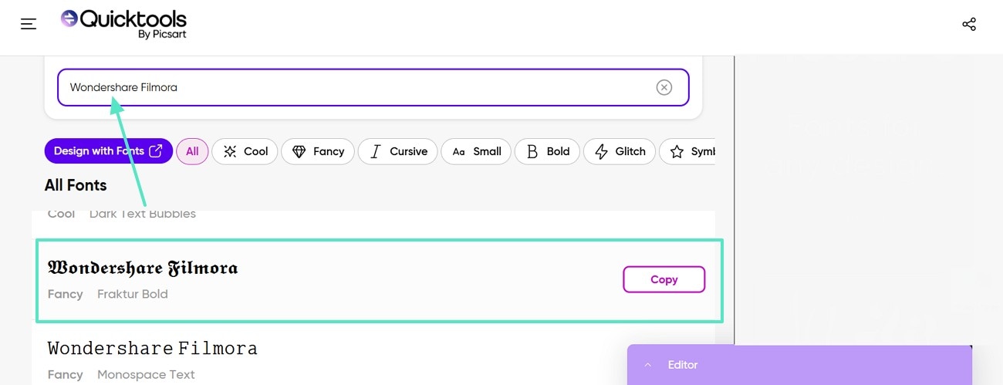The width and height of the screenshot is (1003, 385).
Task: Filter fonts by Cursive
Action: pyautogui.click(x=398, y=151)
